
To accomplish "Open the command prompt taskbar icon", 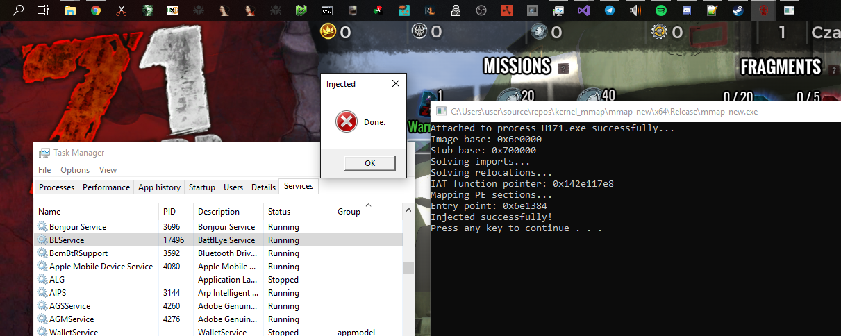I will click(326, 10).
